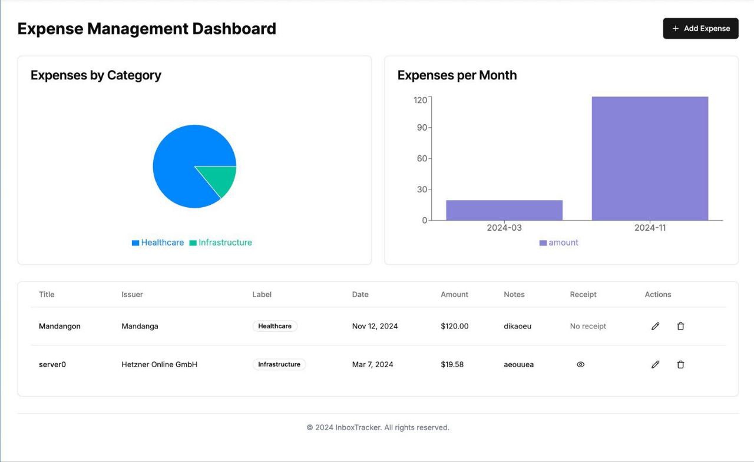
Task: Click the Hetzner Online GmbH issuer cell
Action: (x=159, y=364)
